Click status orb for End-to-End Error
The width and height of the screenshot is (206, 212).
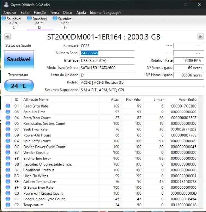click(8, 158)
